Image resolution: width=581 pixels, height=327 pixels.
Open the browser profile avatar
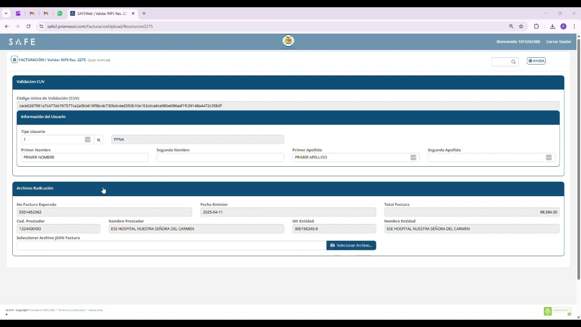coord(563,26)
